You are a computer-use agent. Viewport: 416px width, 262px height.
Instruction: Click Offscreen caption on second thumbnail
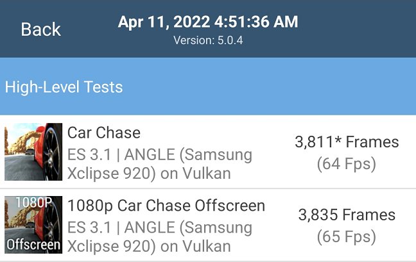tap(33, 245)
